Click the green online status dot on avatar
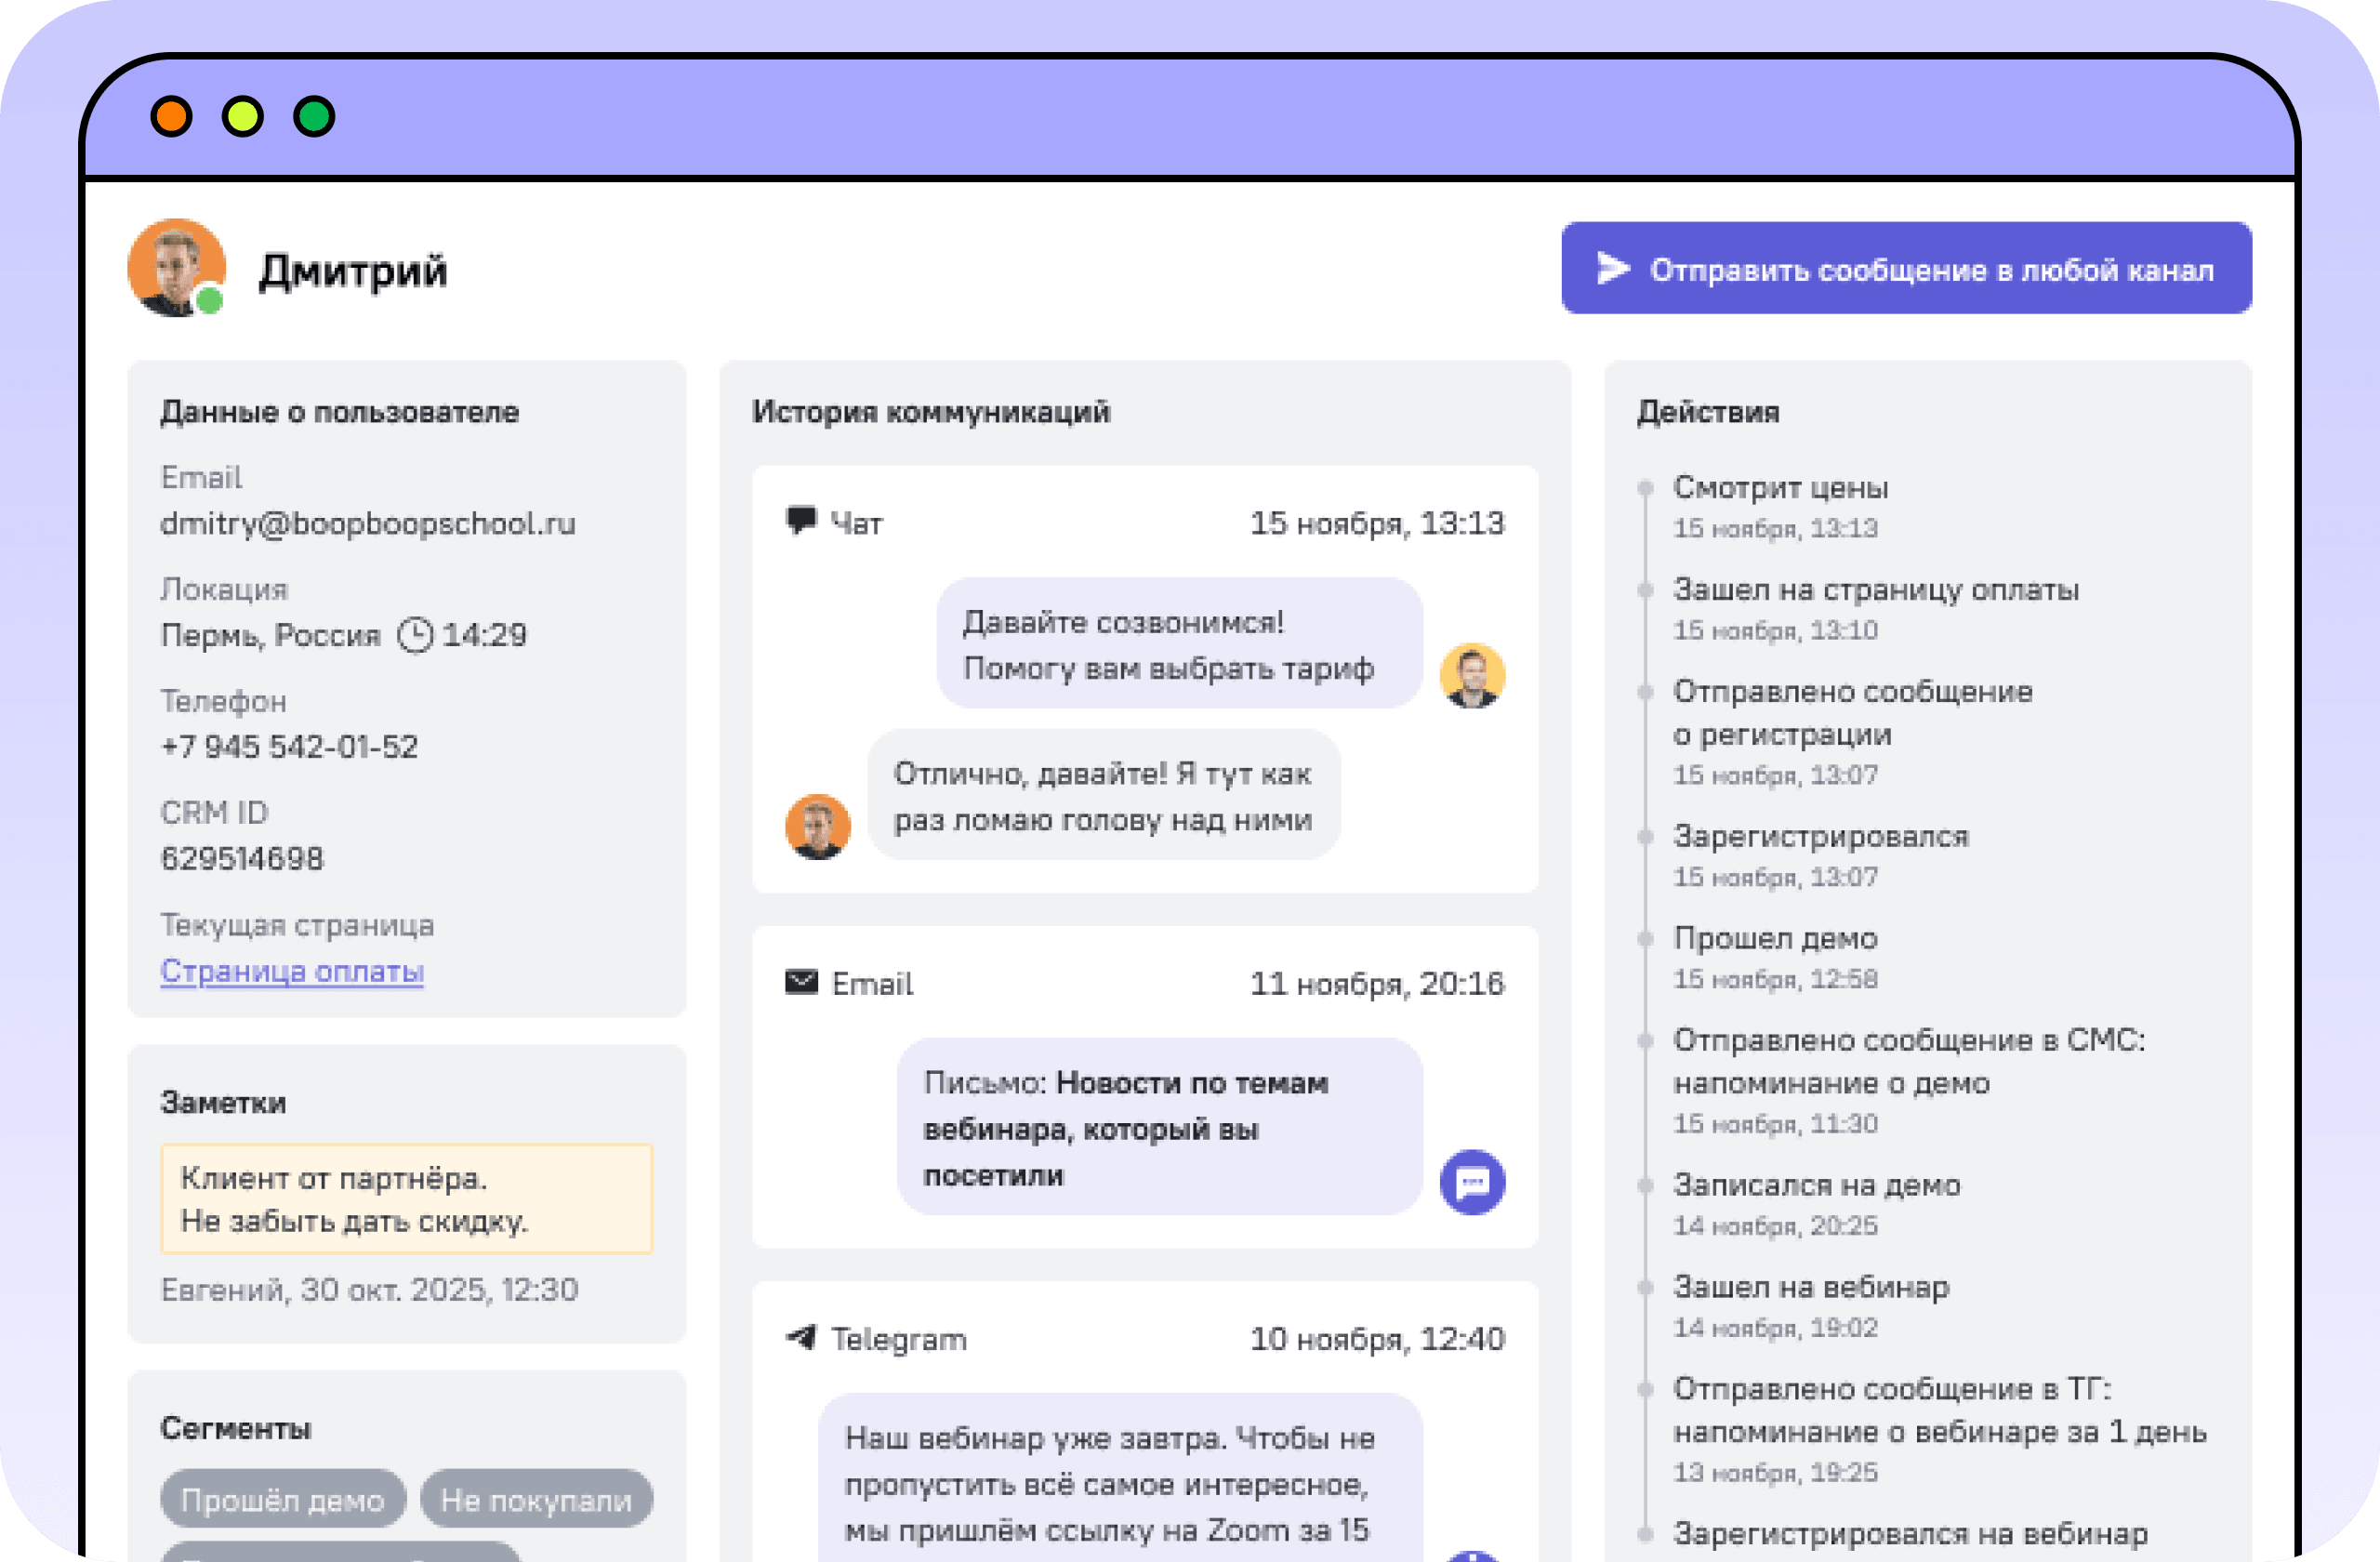Viewport: 2380px width, 1562px height. (209, 299)
